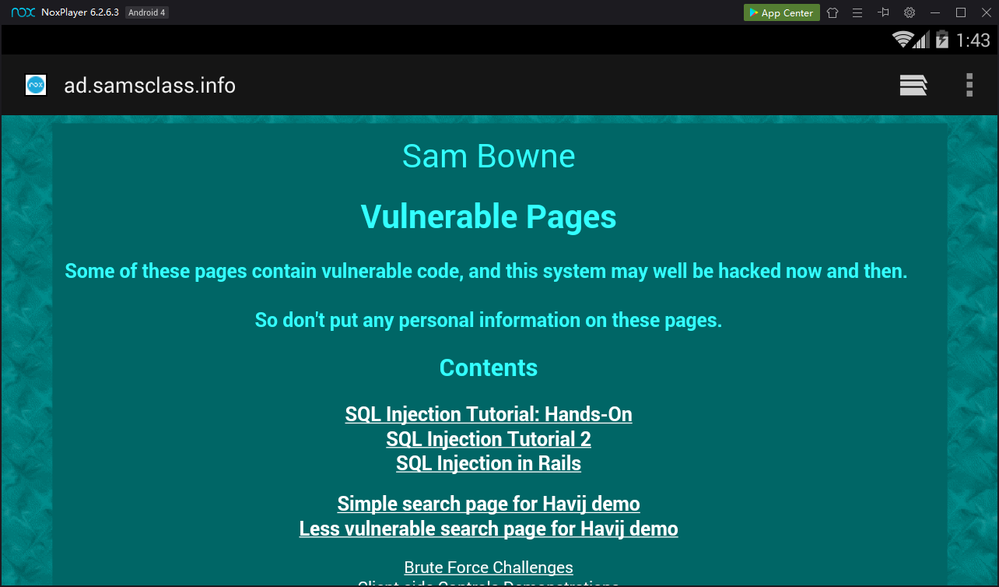The image size is (999, 587).
Task: Click the 'So don't put any personal information' text
Action: tap(489, 320)
